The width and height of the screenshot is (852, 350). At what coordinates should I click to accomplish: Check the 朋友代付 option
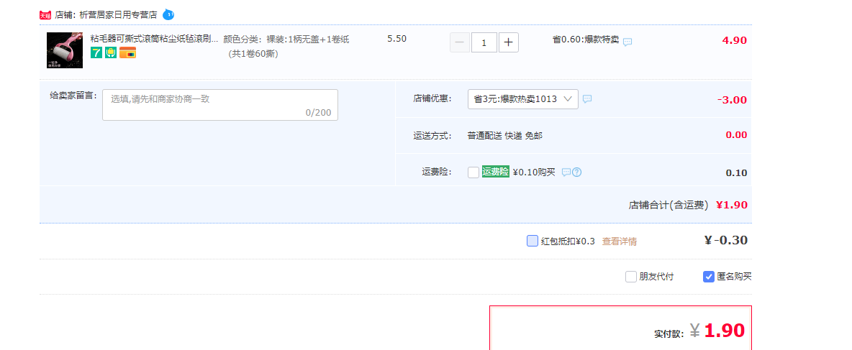(631, 277)
